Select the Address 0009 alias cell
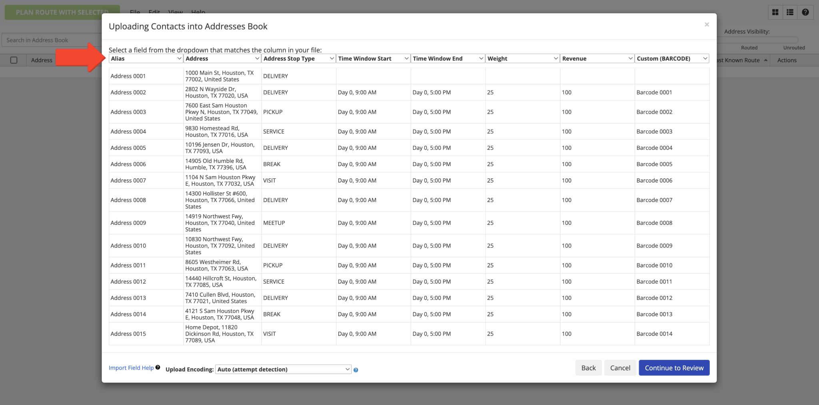 (x=146, y=223)
